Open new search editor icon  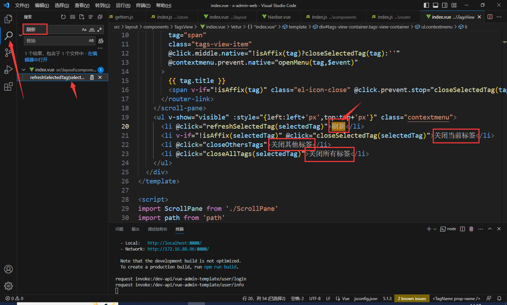click(82, 17)
